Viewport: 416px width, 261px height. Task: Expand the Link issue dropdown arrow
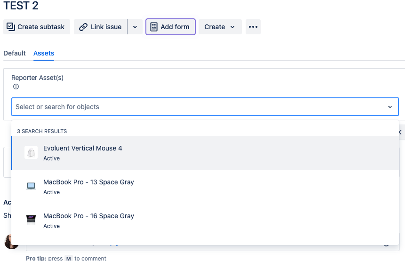[x=135, y=27]
